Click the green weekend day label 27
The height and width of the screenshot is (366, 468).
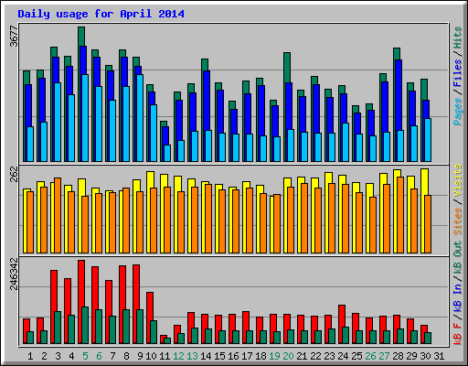(384, 356)
